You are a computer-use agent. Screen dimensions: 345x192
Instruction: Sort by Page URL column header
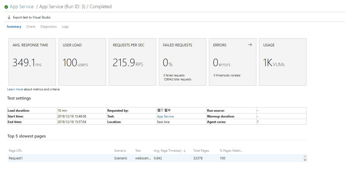(15, 151)
